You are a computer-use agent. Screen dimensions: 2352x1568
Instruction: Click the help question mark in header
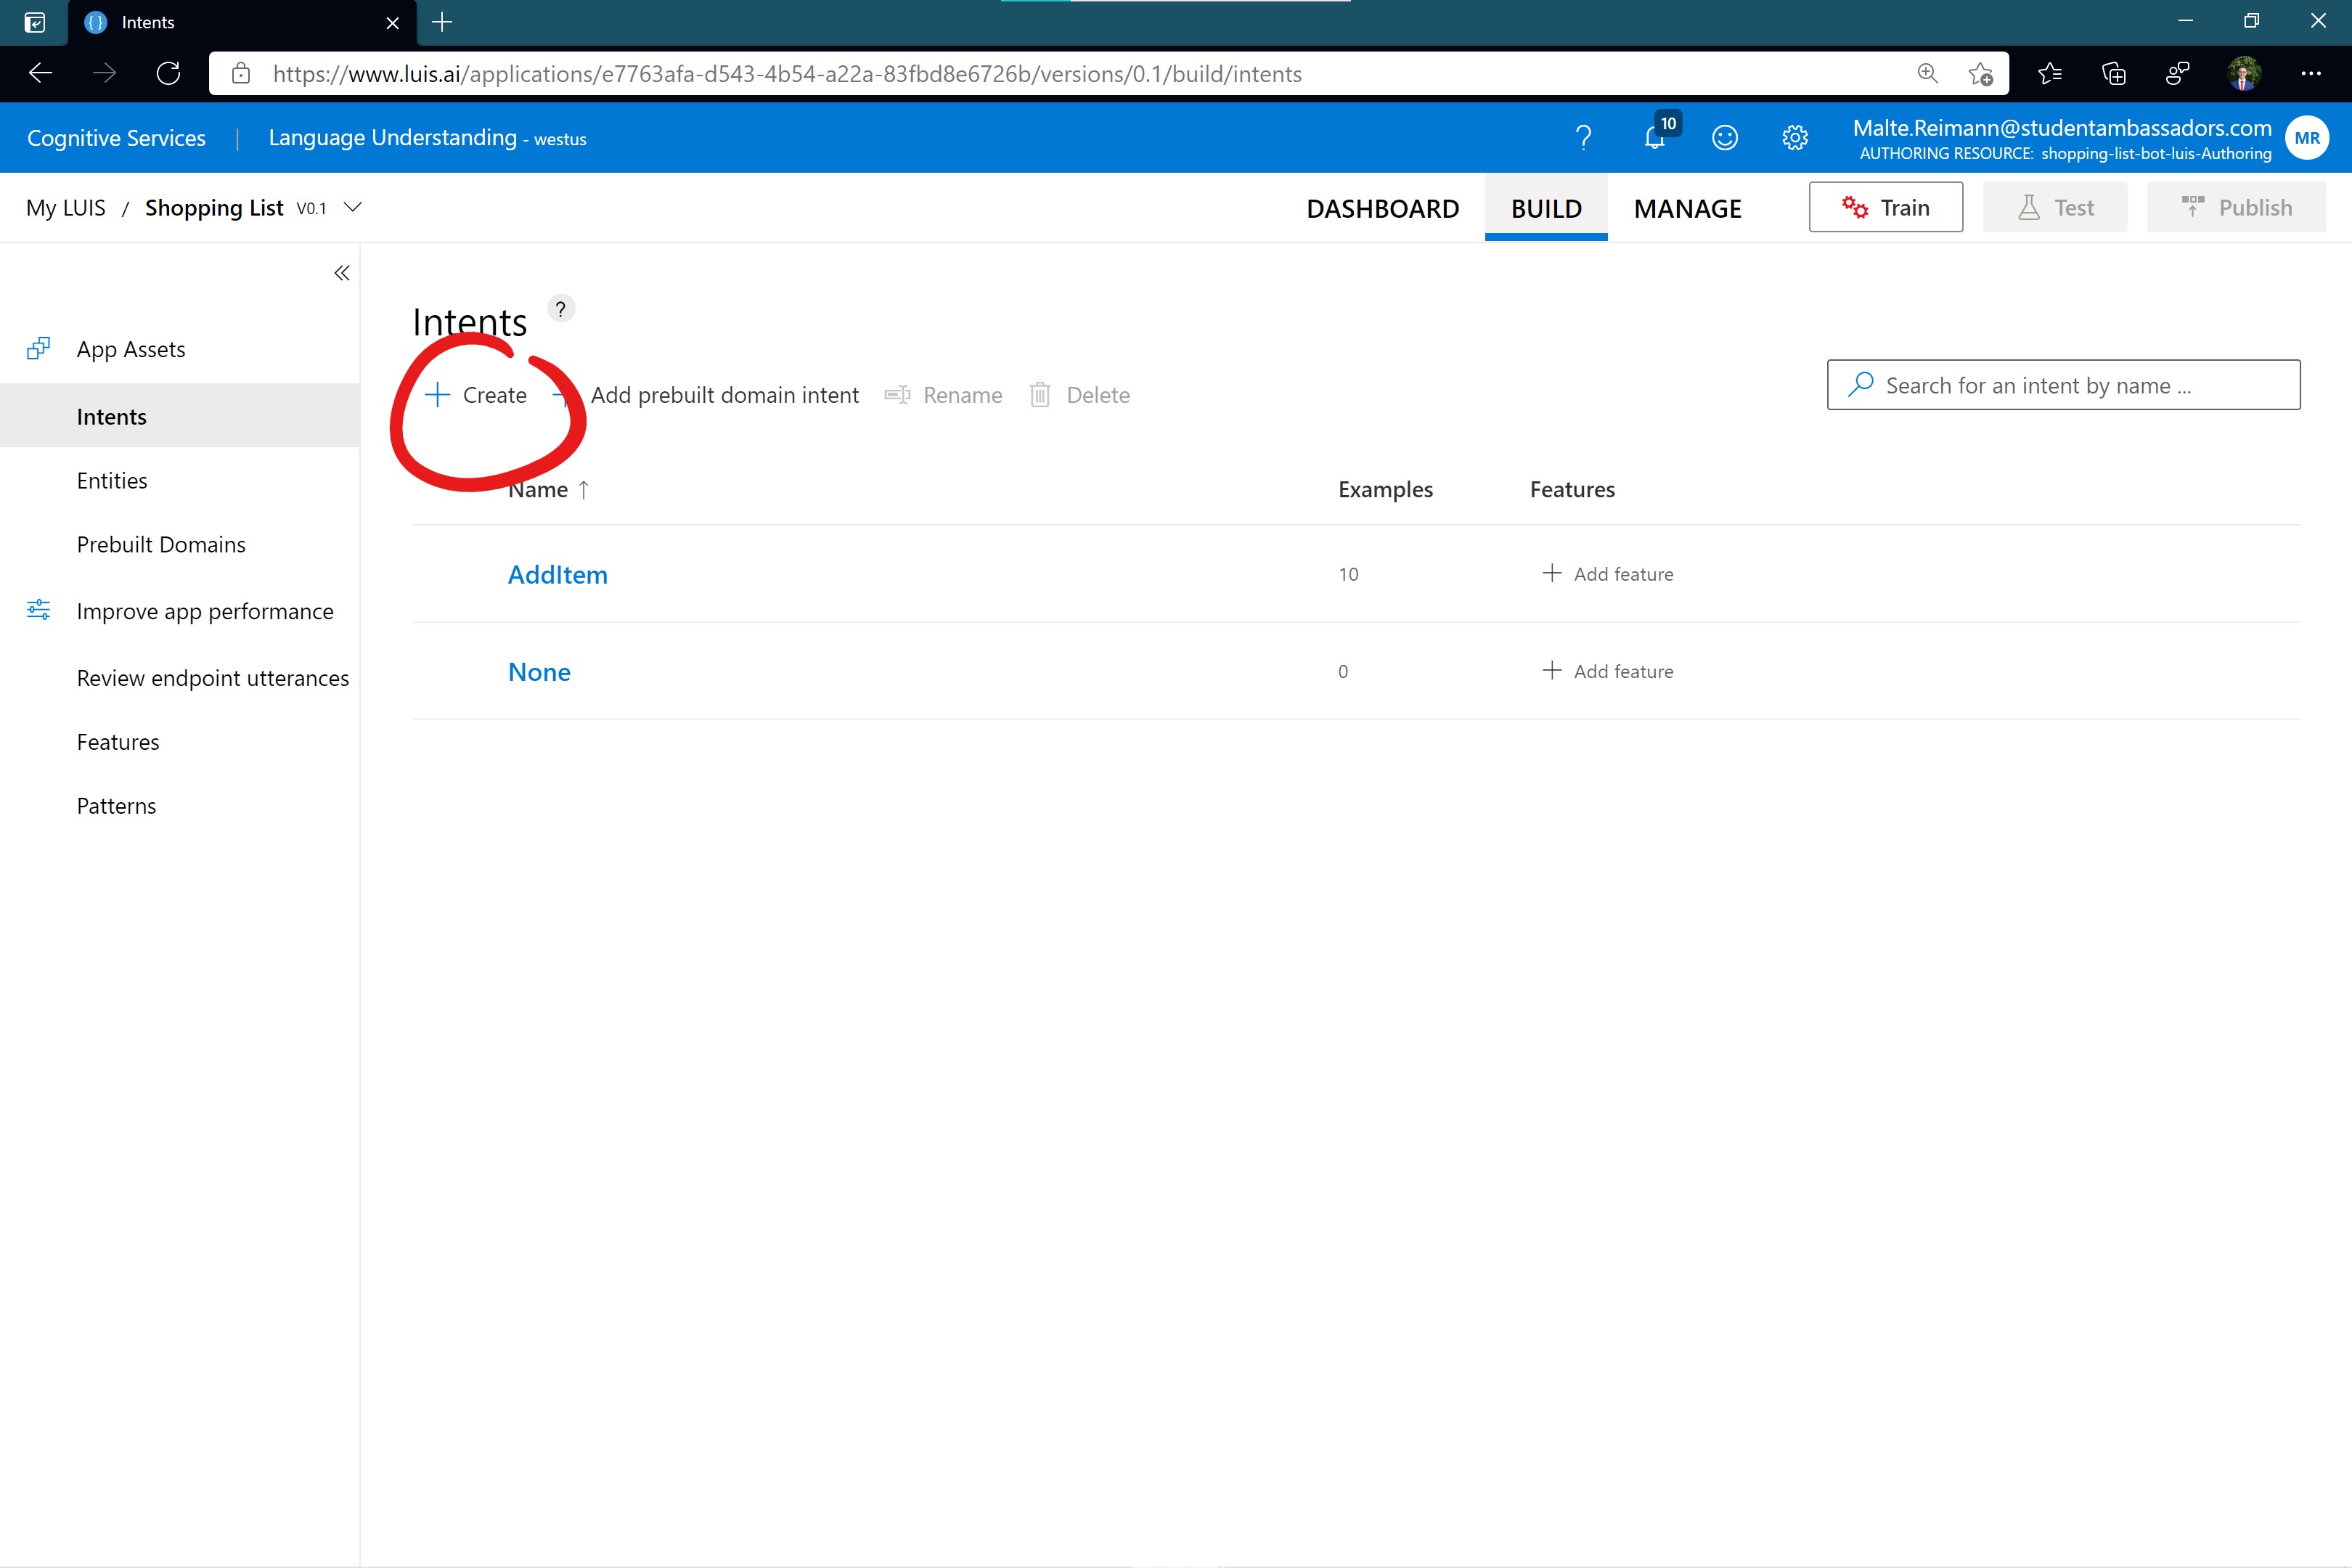1583,138
